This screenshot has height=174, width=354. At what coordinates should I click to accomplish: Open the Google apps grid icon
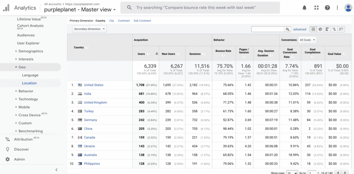pyautogui.click(x=316, y=8)
